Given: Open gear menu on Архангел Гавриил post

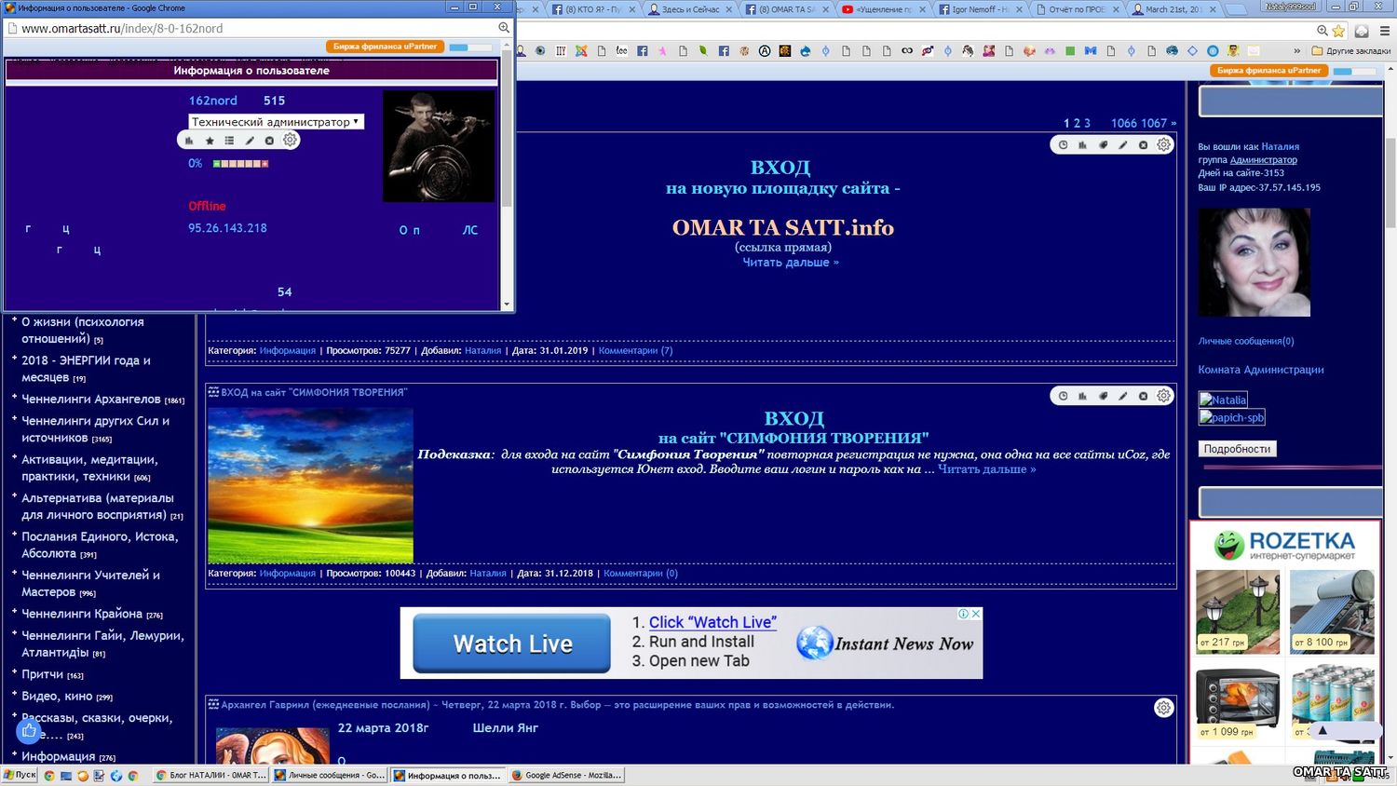Looking at the screenshot, I should pos(1164,708).
